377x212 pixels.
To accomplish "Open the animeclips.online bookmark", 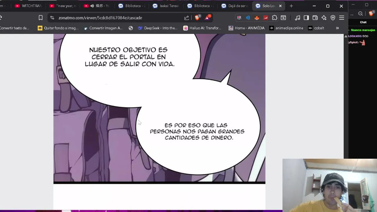I will 286,28.
